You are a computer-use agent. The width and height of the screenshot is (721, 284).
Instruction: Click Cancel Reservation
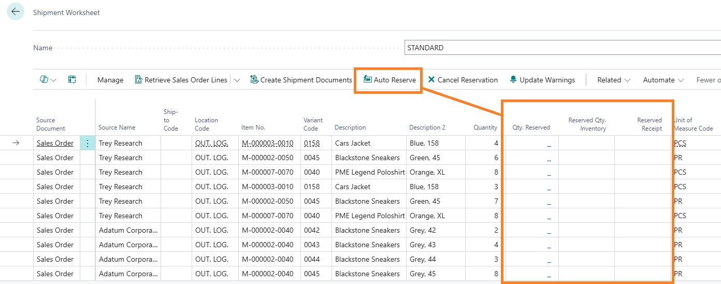[463, 80]
